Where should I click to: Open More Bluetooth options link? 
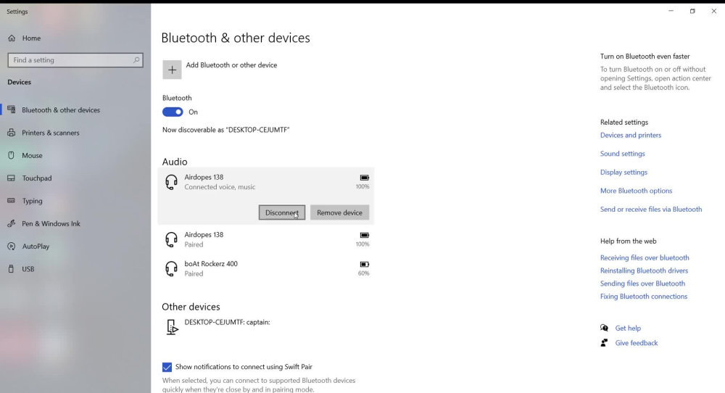point(637,191)
